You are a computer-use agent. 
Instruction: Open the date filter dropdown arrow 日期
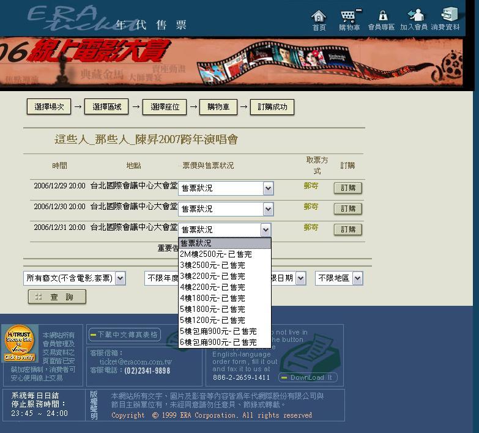(x=301, y=278)
